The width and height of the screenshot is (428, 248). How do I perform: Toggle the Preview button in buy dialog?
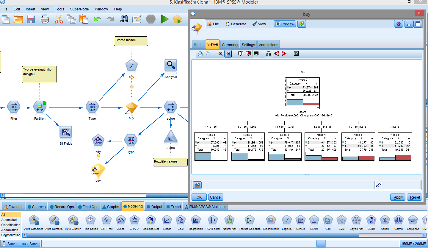pos(285,24)
